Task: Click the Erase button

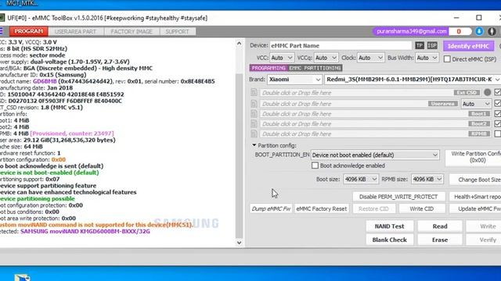Action: coord(440,240)
